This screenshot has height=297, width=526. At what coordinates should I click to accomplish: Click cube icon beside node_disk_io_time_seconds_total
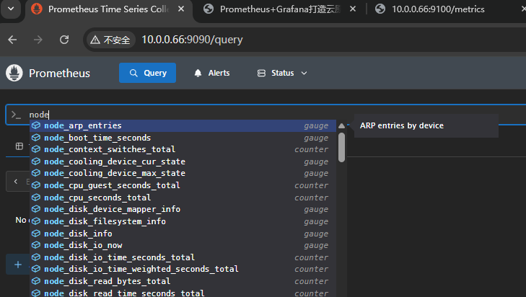click(x=36, y=257)
